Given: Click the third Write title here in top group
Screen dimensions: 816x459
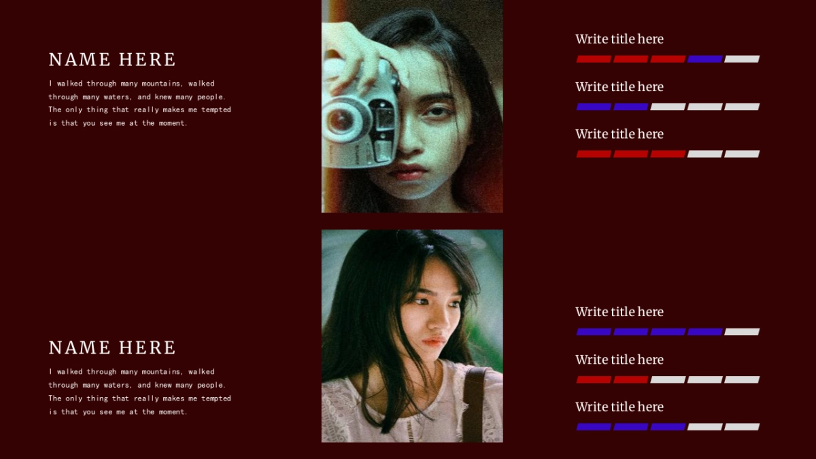Looking at the screenshot, I should pos(619,134).
